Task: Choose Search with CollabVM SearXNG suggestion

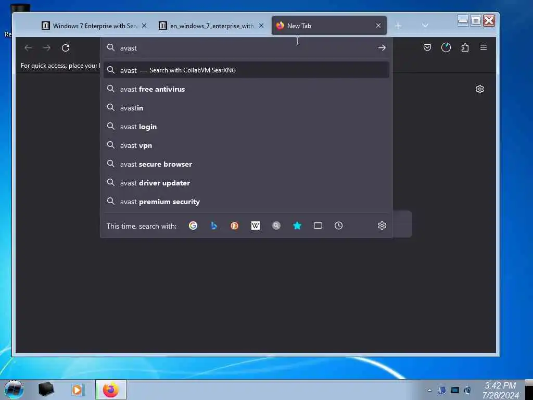Action: [246, 70]
